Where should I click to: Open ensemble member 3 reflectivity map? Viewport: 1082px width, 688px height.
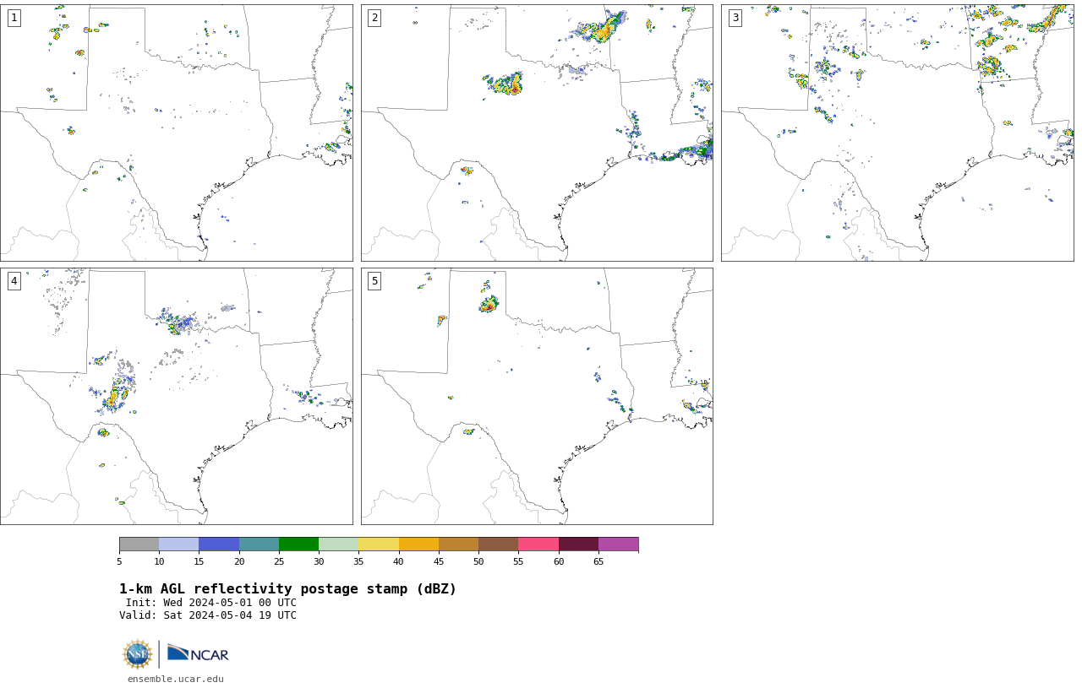coord(897,133)
